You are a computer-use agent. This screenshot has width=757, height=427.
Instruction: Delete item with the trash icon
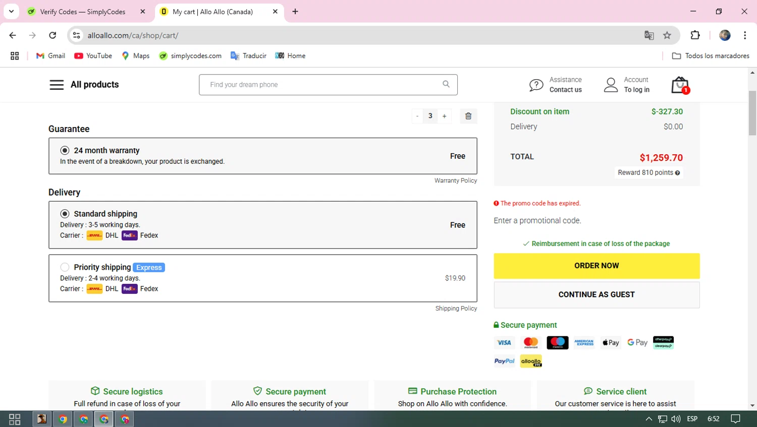(468, 116)
